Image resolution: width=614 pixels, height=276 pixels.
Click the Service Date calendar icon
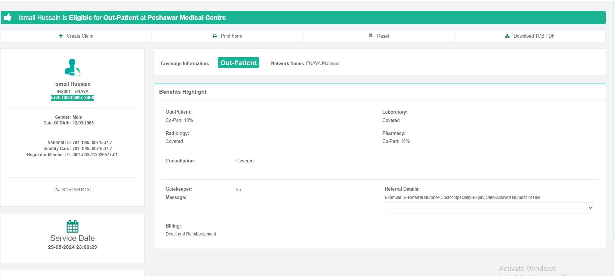click(x=72, y=226)
